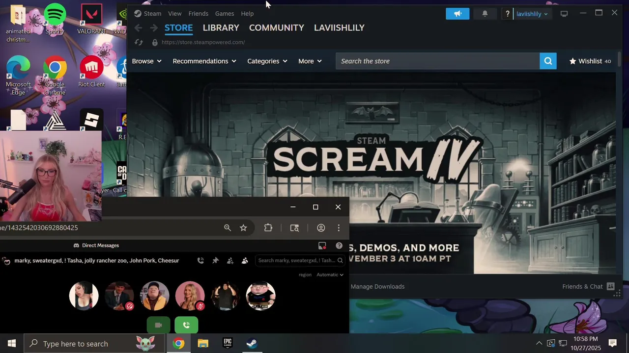Viewport: 629px width, 353px height.
Task: Switch Steam to Big Picture mode icon
Action: 564,14
